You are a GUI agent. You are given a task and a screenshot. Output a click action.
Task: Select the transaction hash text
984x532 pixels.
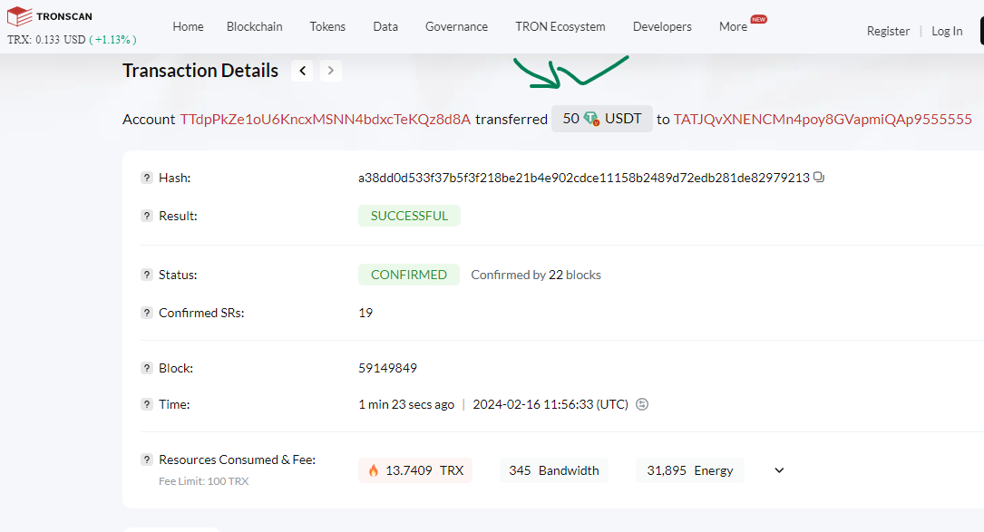coord(584,178)
